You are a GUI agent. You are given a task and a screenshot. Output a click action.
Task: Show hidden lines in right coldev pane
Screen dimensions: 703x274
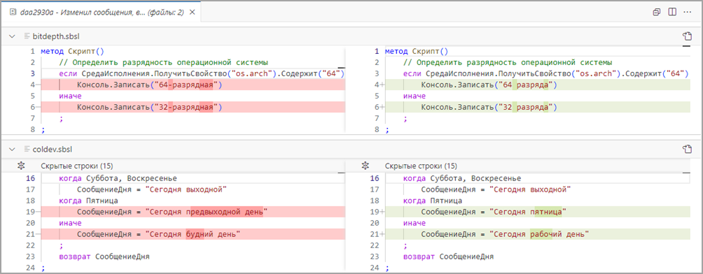366,166
